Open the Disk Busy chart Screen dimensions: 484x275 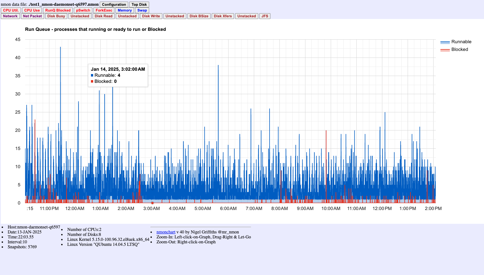pos(56,16)
